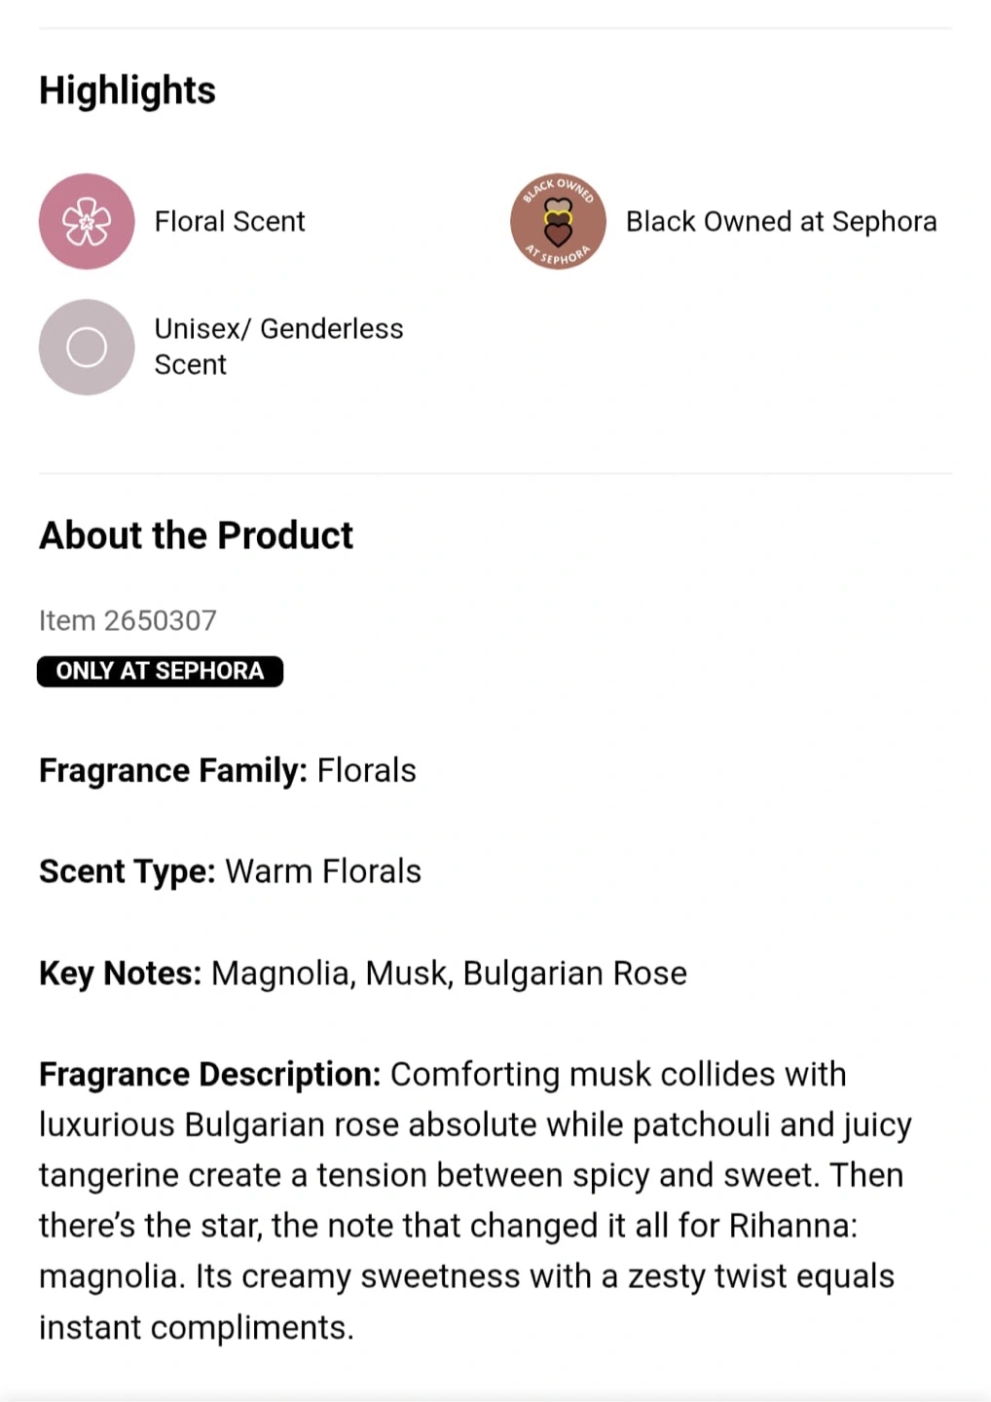Viewport: 991px width, 1402px height.
Task: Click the Fragrance Family label
Action: 173,771
